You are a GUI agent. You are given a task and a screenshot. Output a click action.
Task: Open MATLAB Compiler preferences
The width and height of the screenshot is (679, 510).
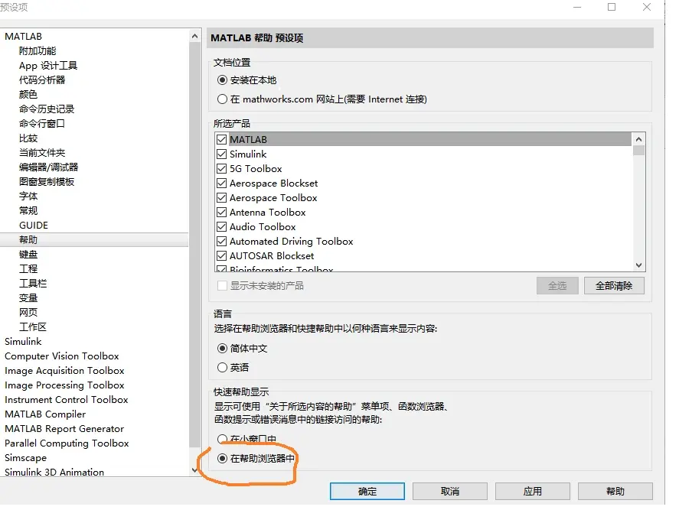[45, 414]
